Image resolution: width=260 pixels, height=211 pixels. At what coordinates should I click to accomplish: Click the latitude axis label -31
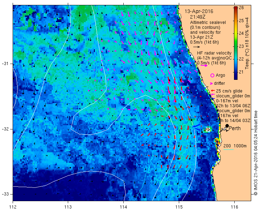point(5,64)
